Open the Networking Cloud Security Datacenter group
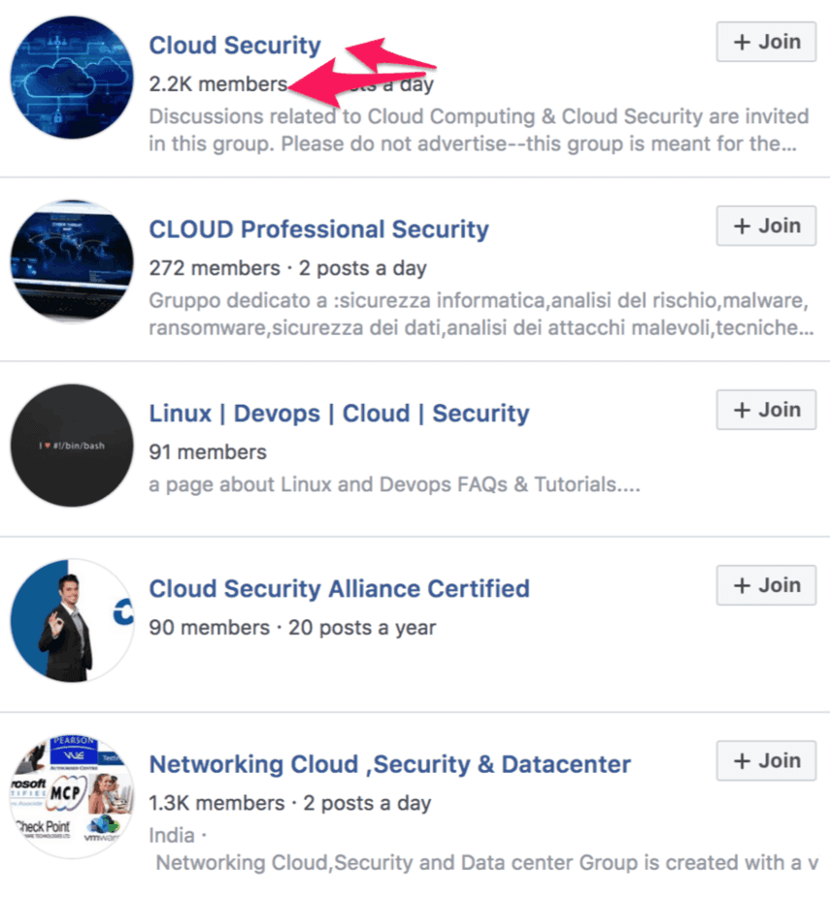 pos(389,764)
